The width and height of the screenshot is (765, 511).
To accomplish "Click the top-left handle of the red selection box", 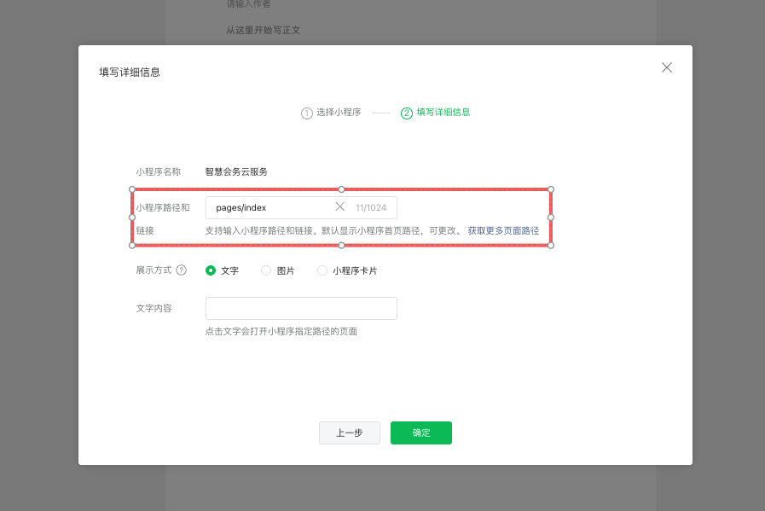I will 132,189.
